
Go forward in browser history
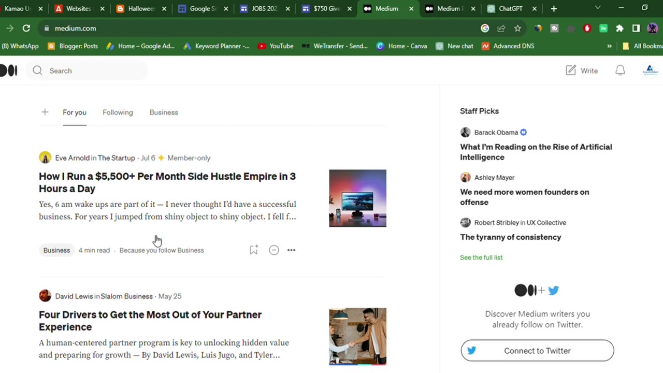10,28
